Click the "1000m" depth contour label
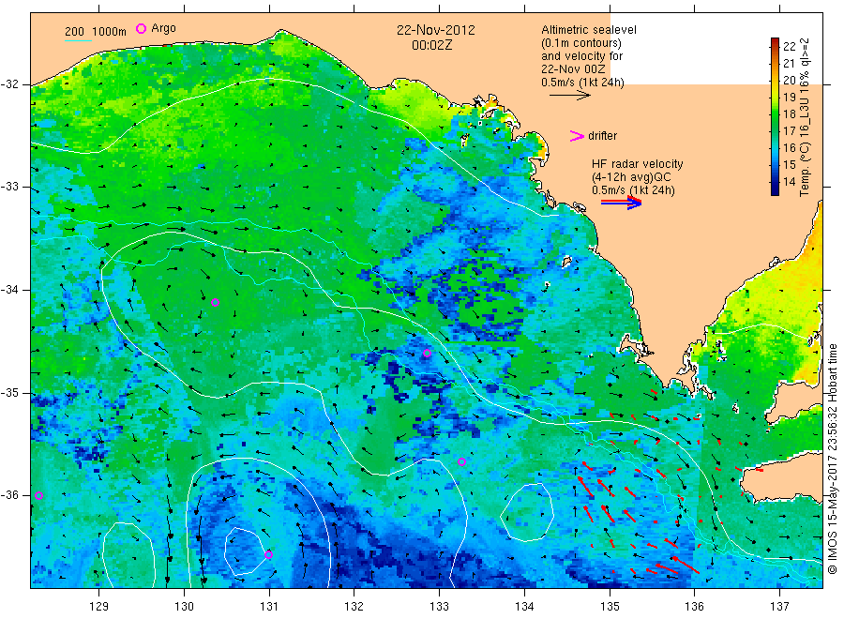The image size is (844, 619). coord(109,31)
